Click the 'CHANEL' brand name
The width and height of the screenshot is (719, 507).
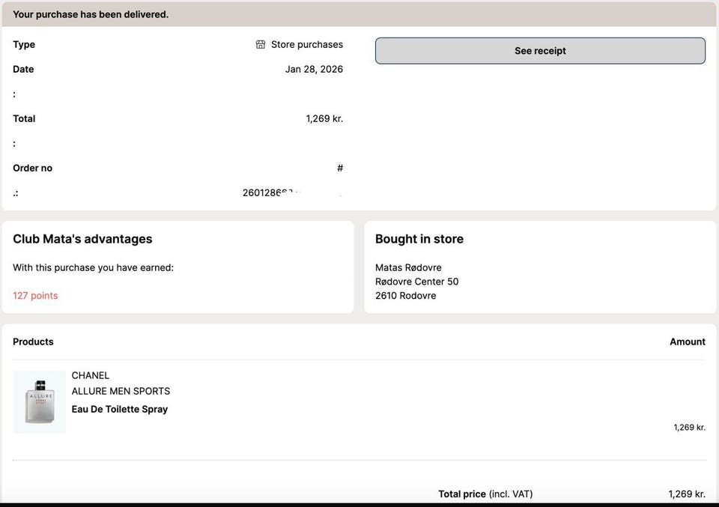[91, 375]
